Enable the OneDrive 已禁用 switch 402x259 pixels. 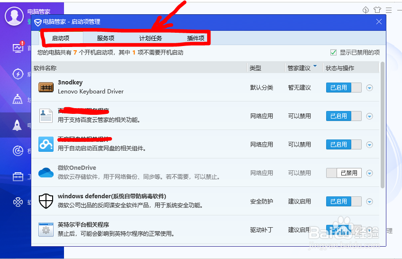point(344,173)
